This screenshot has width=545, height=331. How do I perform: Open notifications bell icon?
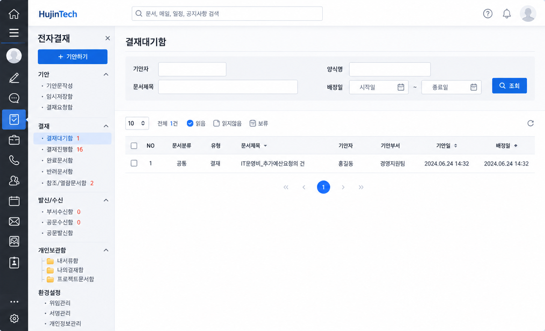[x=507, y=13]
